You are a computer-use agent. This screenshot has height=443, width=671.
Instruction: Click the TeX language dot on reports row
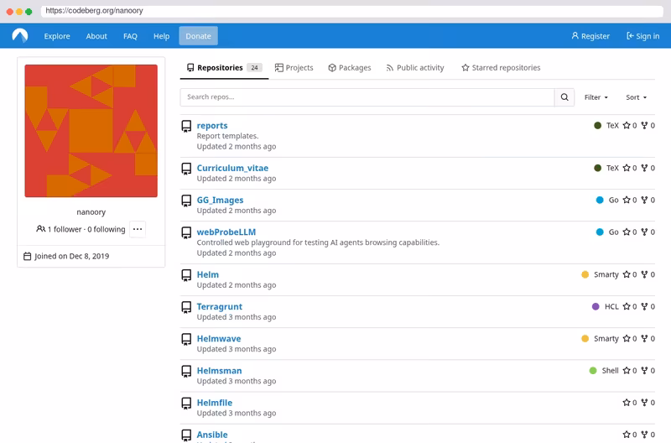coord(597,125)
